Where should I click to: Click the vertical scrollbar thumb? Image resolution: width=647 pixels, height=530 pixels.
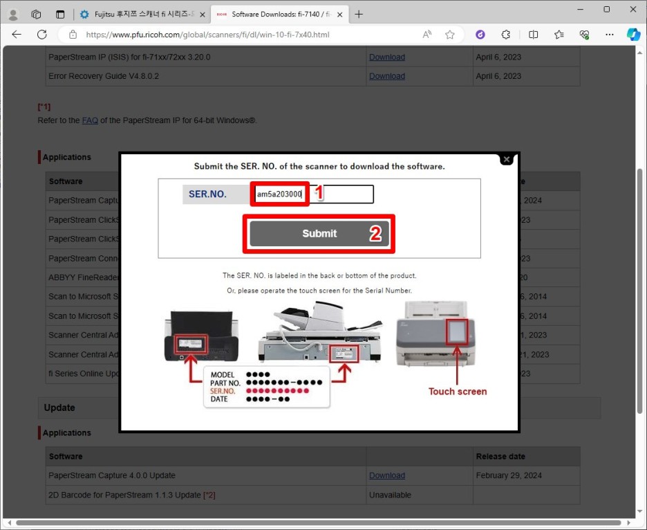point(639,291)
